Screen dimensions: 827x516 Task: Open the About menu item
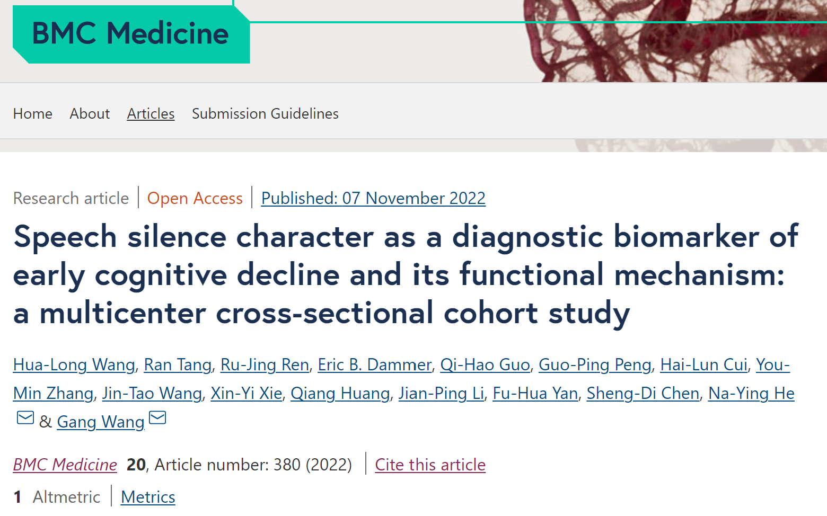coord(90,114)
